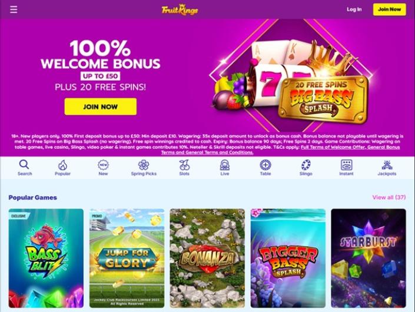
Task: Select the Instant games icon
Action: coord(346,165)
